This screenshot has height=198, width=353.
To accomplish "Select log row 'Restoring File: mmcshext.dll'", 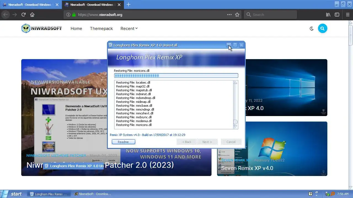I will (x=135, y=113).
